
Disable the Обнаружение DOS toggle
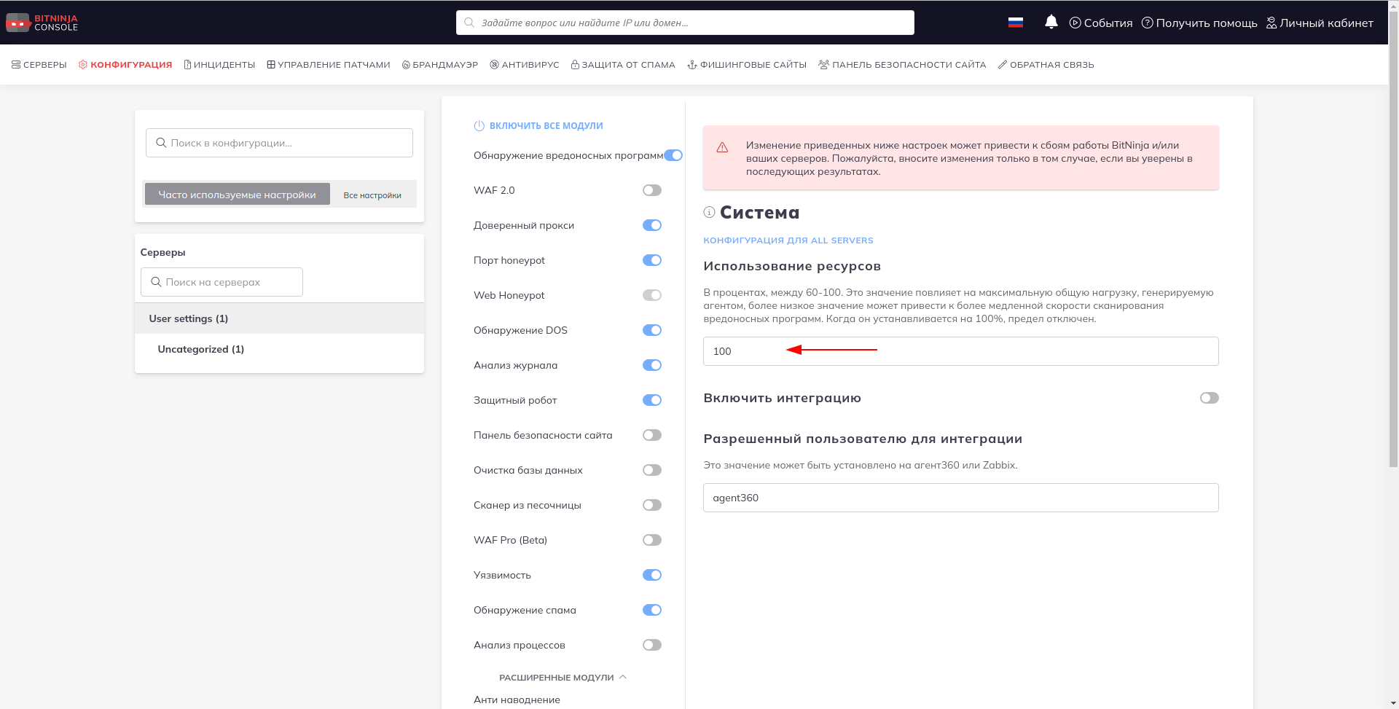(651, 330)
